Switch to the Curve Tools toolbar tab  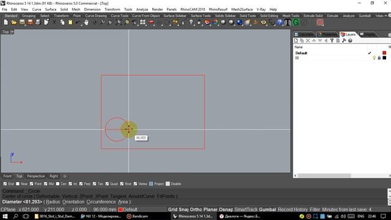120,16
